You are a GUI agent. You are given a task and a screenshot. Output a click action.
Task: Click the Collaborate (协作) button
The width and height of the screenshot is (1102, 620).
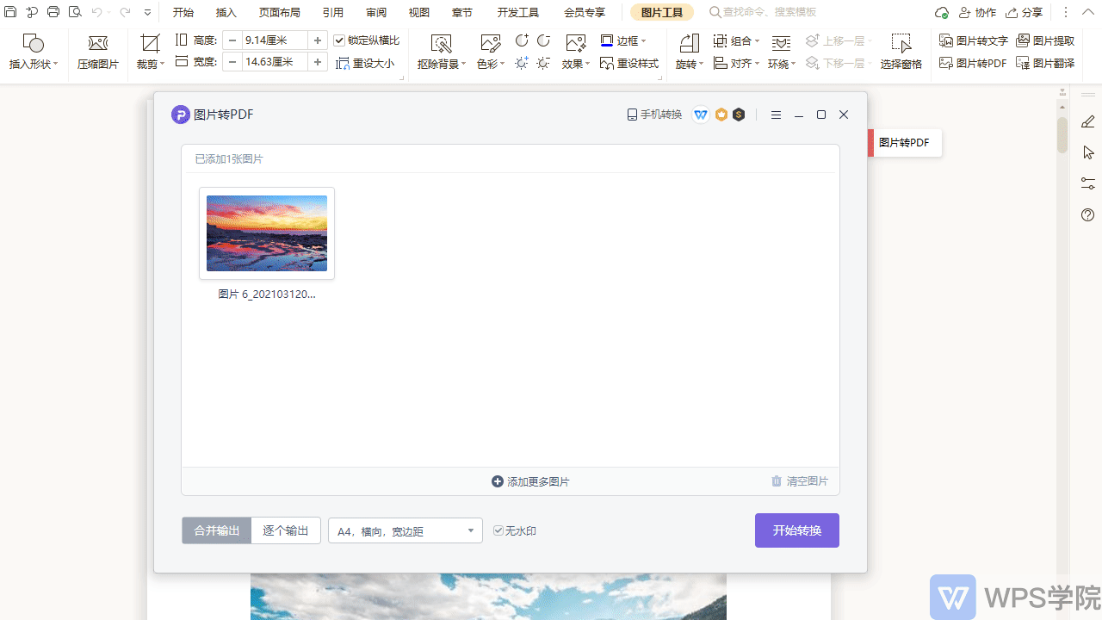[x=977, y=13]
